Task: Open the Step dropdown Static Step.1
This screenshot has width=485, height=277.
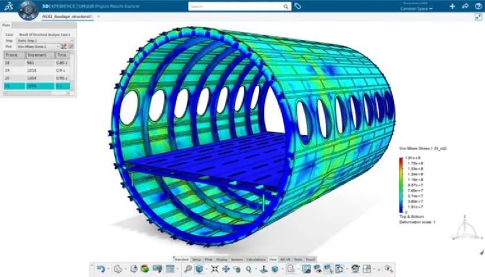Action: (45, 40)
